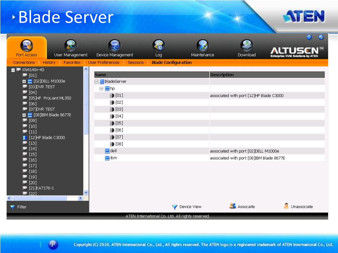Click the help question mark icon
338x253 pixels.
point(309,37)
